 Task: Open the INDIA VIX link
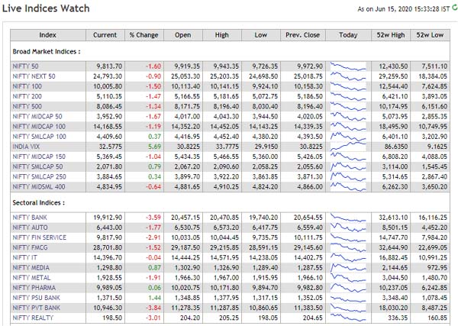[26, 147]
